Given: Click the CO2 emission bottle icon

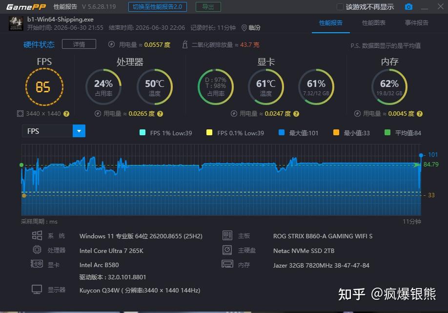Looking at the screenshot, I should tap(185, 44).
